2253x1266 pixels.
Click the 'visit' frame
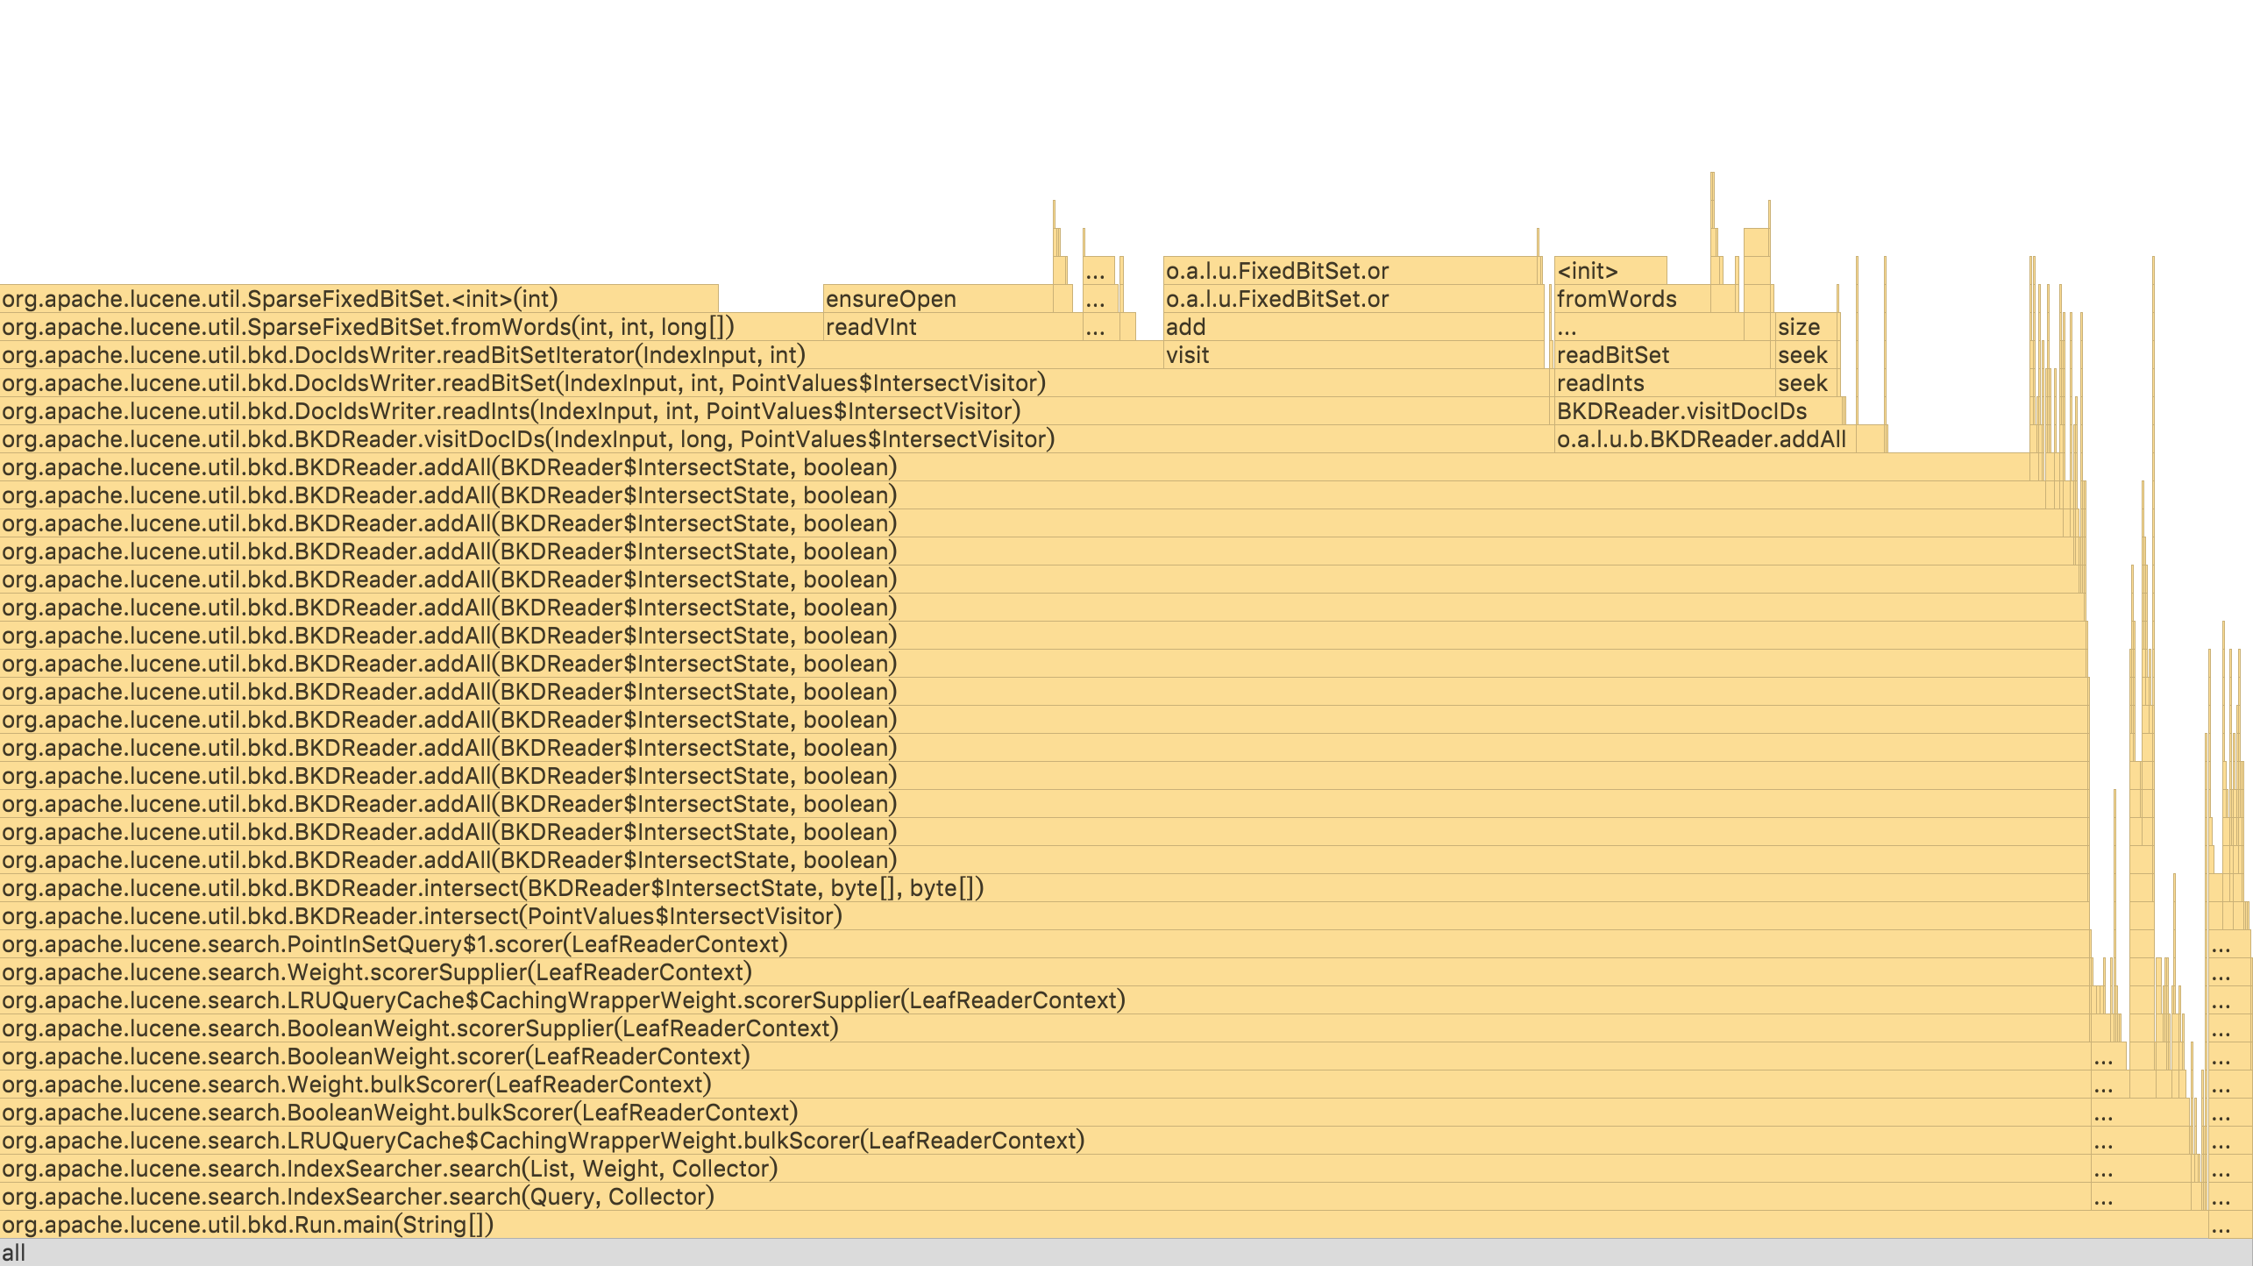pos(1354,355)
